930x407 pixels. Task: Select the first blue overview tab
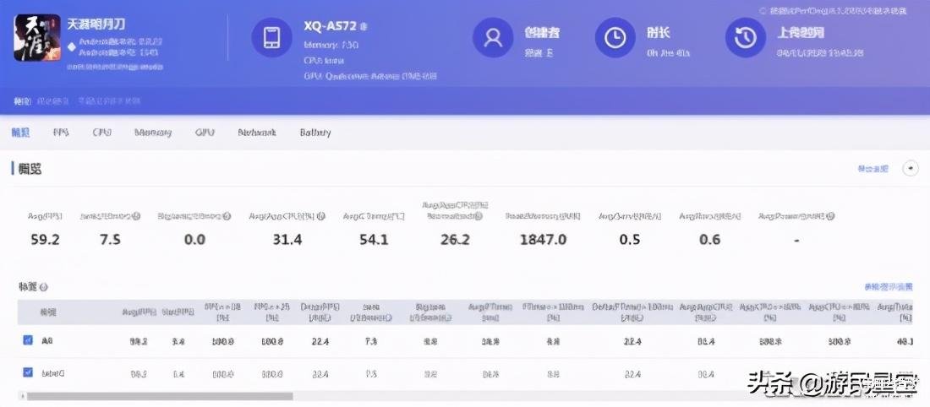click(20, 132)
